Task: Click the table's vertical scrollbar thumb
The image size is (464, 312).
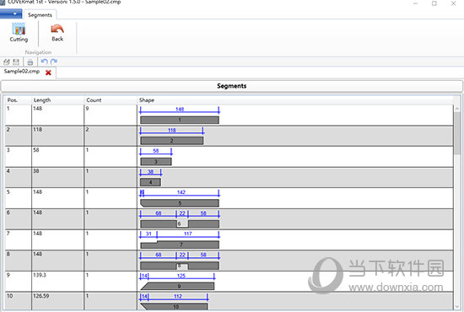Action: [457, 133]
